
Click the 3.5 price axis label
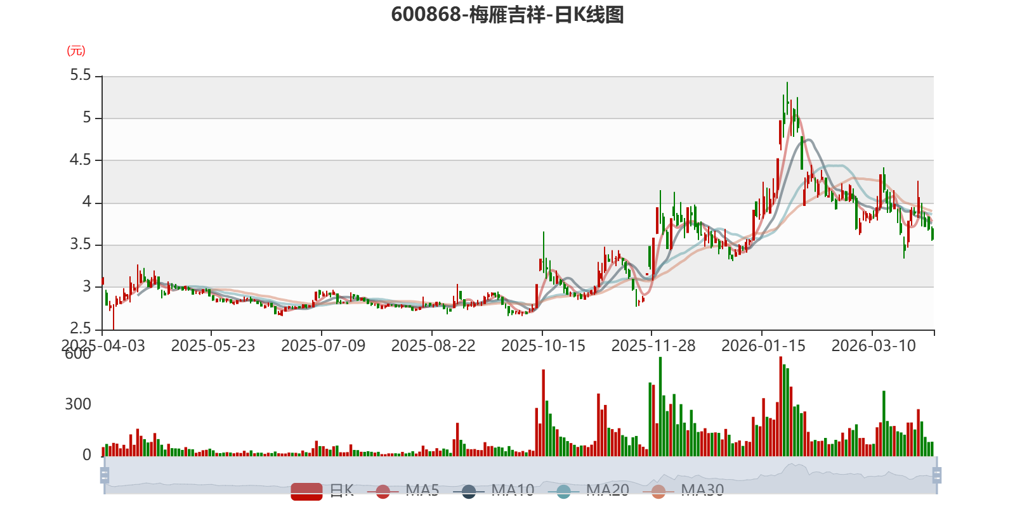(x=81, y=245)
